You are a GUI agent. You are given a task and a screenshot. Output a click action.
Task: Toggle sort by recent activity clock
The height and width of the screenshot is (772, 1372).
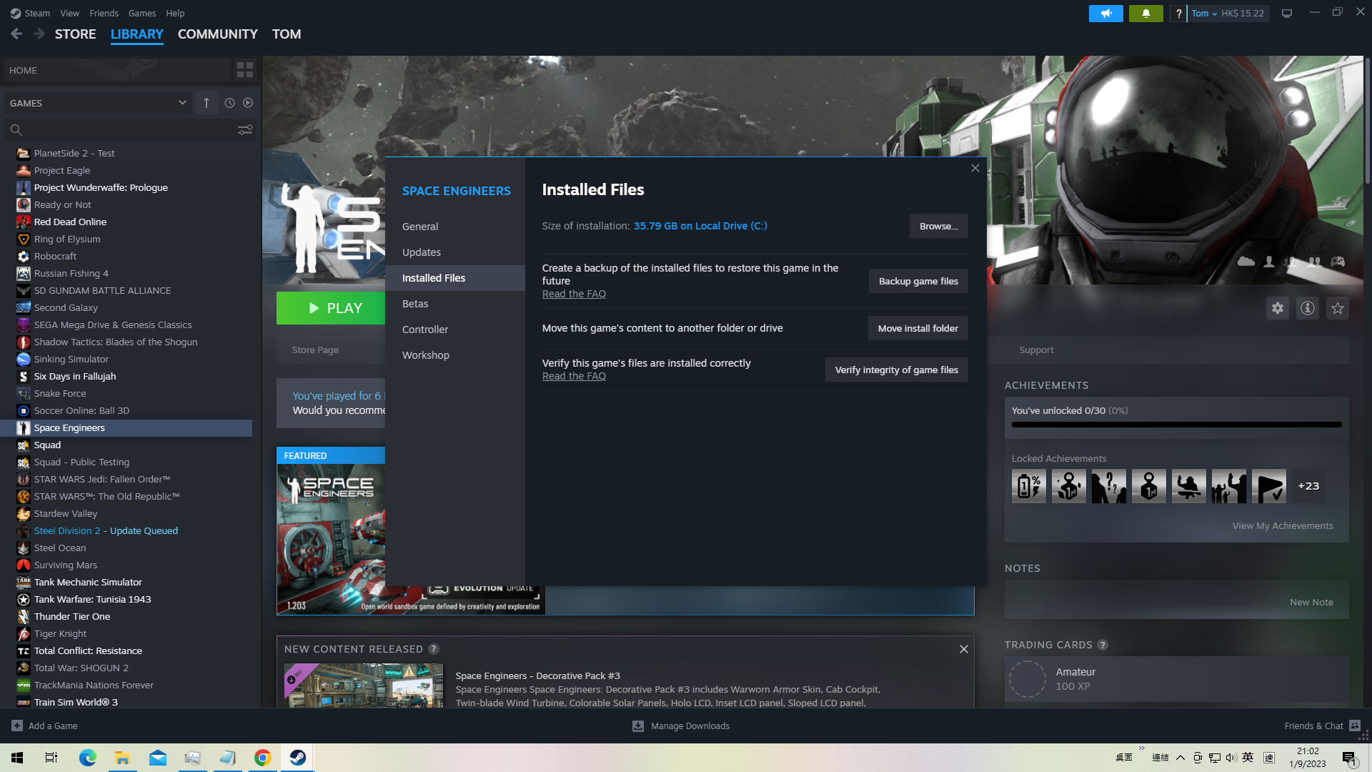(x=229, y=103)
